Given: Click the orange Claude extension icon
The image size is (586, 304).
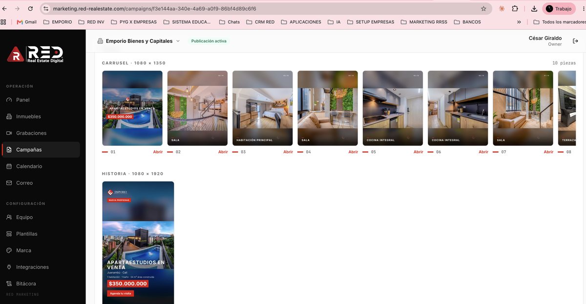Looking at the screenshot, I should [x=502, y=9].
